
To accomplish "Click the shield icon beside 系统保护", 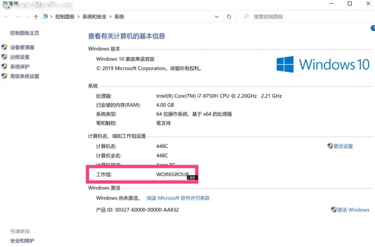I will point(5,66).
